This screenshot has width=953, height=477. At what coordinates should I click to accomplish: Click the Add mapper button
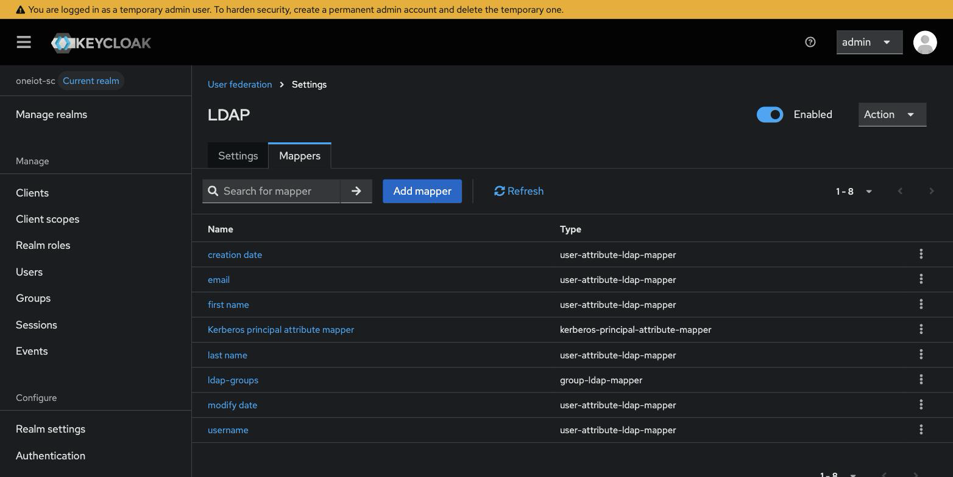[422, 191]
